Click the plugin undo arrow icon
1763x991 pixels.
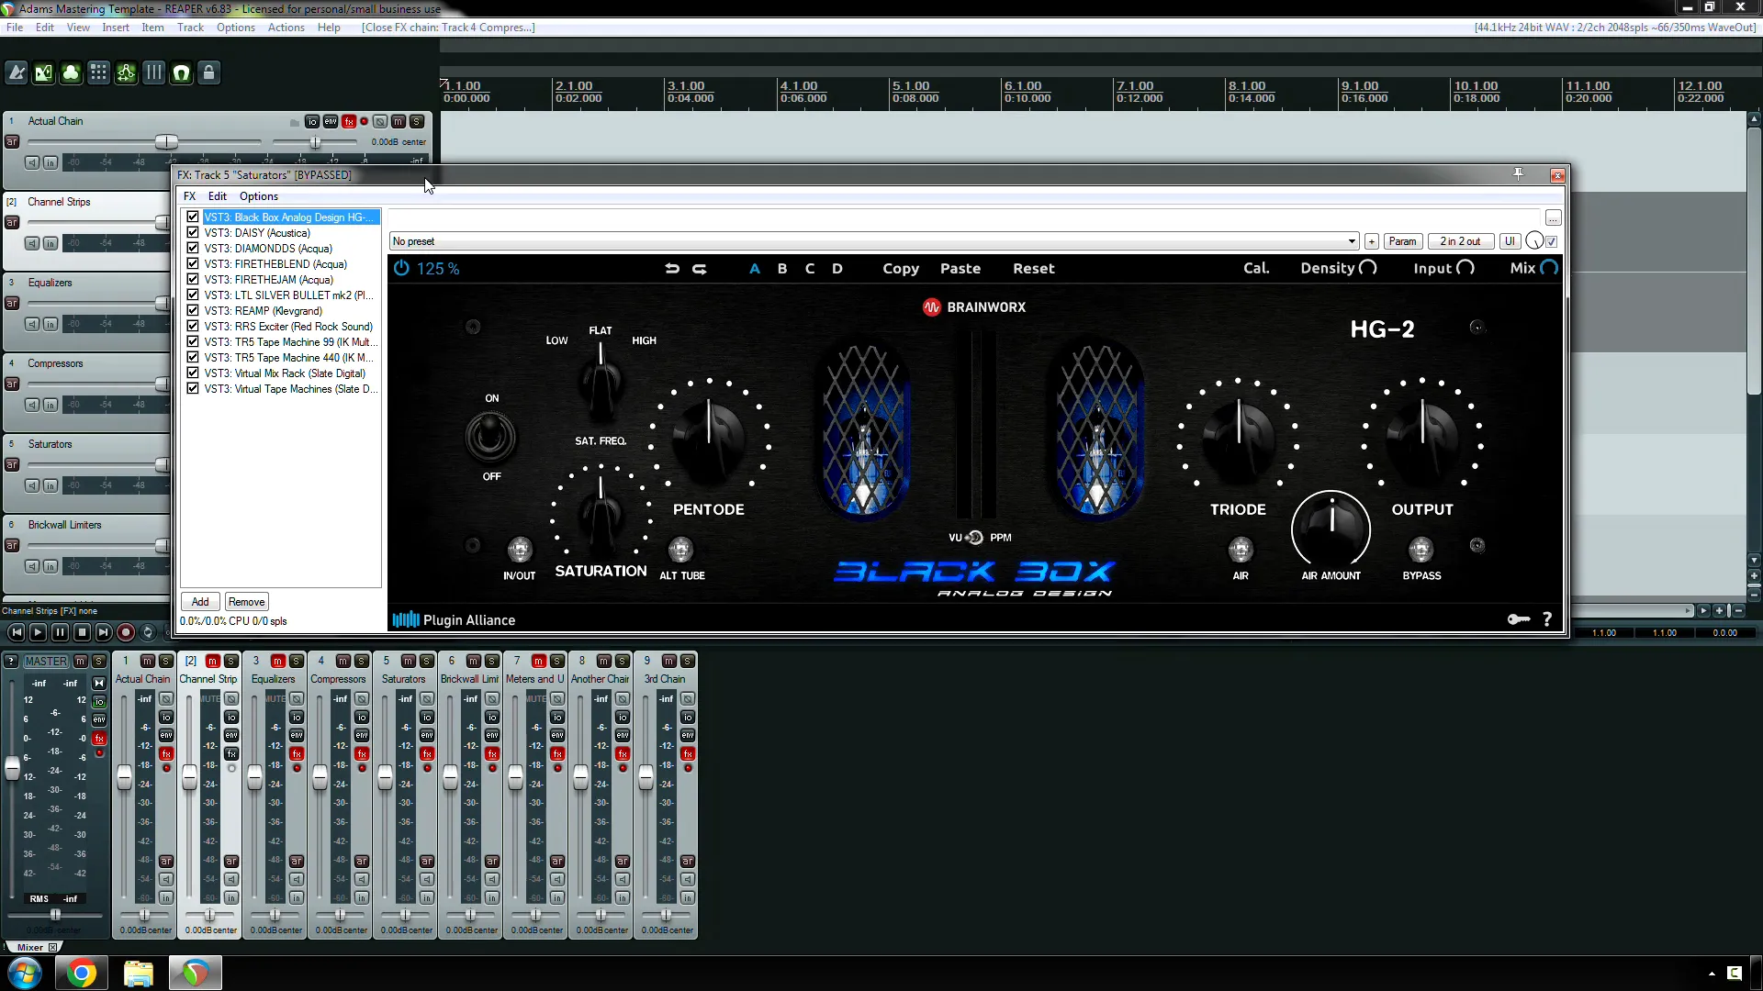coord(672,268)
